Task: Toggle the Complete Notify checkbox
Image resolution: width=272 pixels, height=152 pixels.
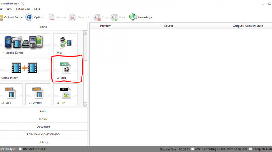Action: tap(250, 149)
